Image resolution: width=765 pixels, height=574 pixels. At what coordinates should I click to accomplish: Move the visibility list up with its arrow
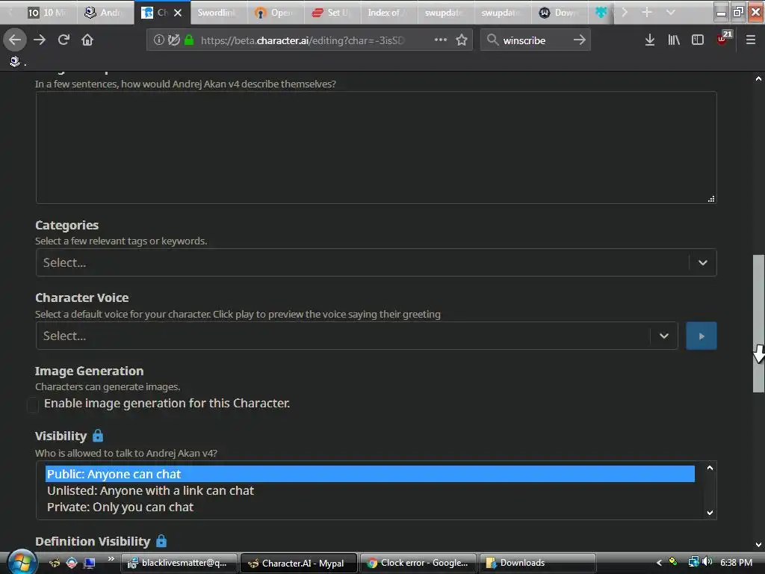click(x=710, y=468)
